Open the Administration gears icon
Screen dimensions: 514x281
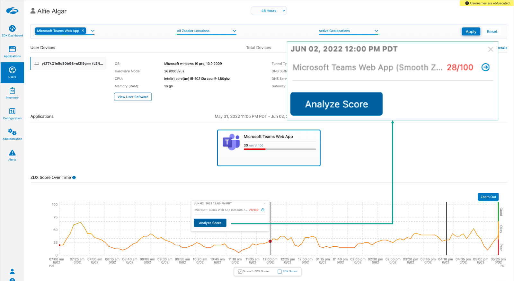point(12,132)
